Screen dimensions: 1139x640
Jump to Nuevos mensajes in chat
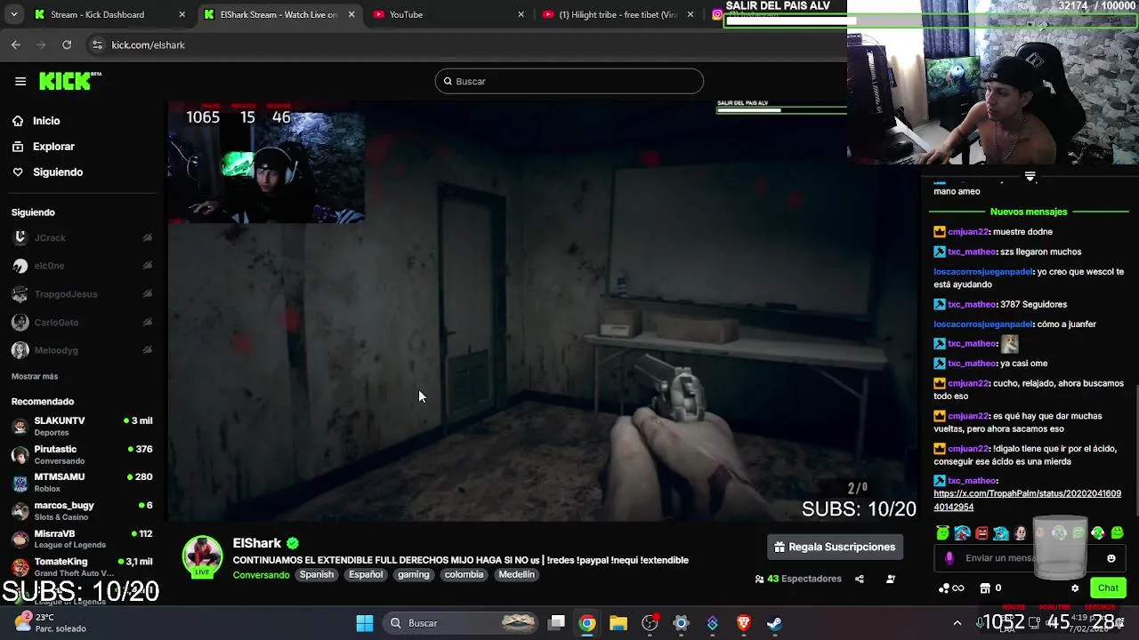coord(1029,212)
